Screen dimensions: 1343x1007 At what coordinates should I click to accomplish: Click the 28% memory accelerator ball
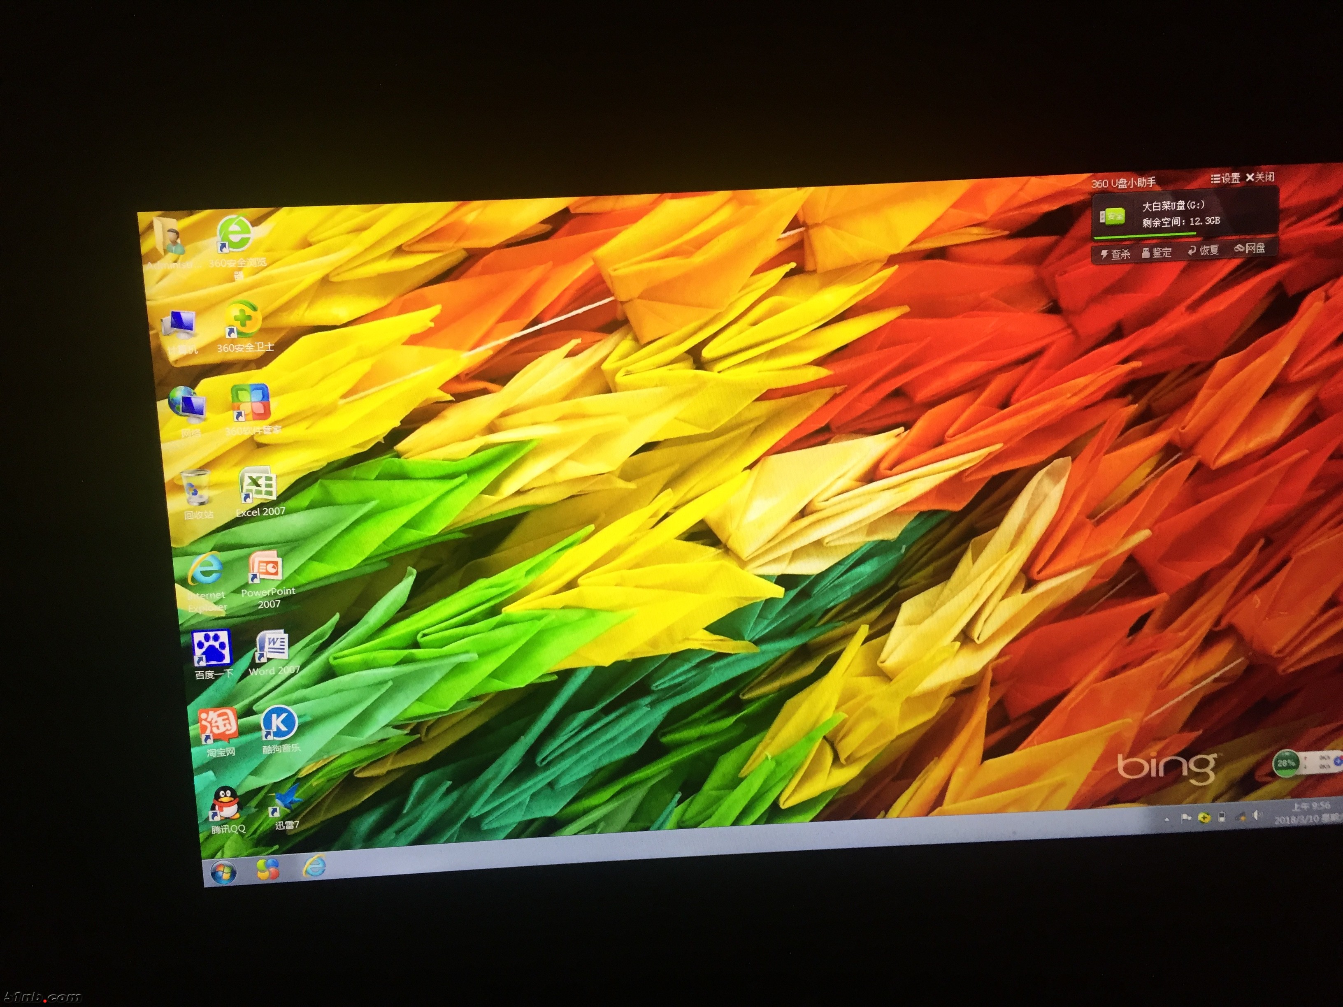1285,763
